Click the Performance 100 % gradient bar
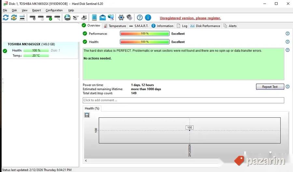Image resolution: width=293 pixels, height=172 pixels. point(145,33)
